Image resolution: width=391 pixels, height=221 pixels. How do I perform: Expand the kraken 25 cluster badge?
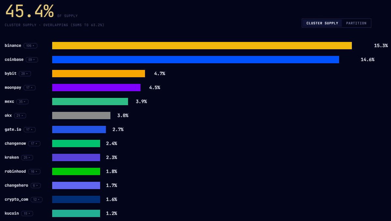(x=27, y=158)
